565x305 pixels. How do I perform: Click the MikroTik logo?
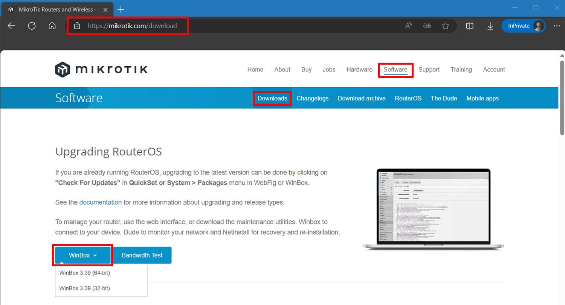coord(101,70)
